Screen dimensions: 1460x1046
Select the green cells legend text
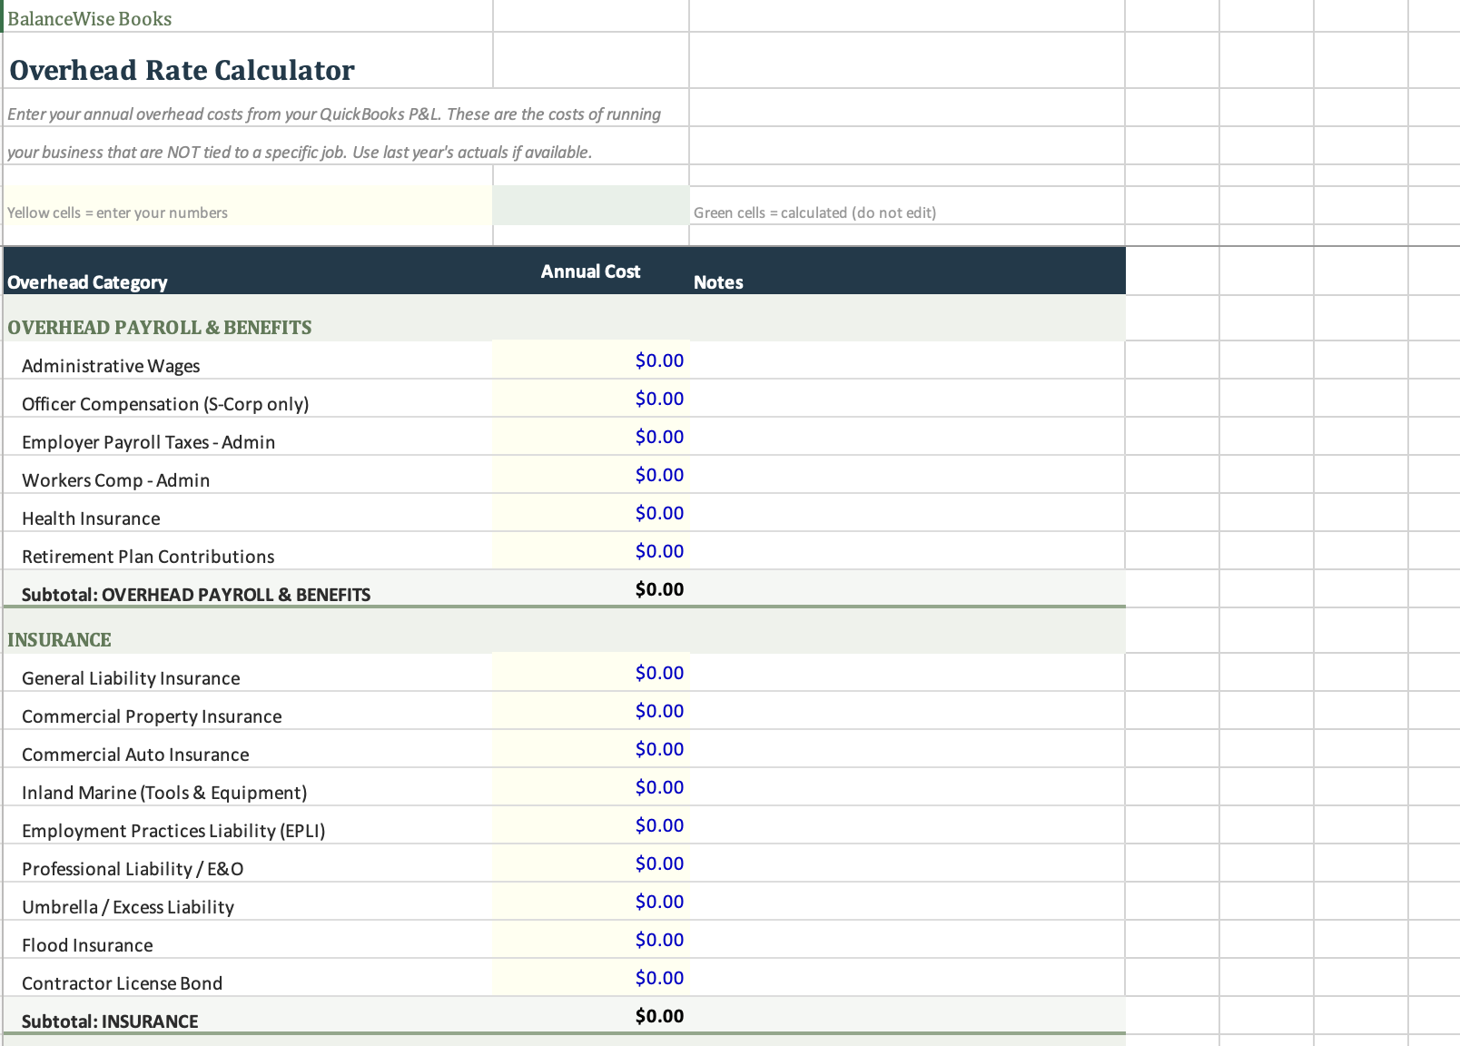(814, 212)
